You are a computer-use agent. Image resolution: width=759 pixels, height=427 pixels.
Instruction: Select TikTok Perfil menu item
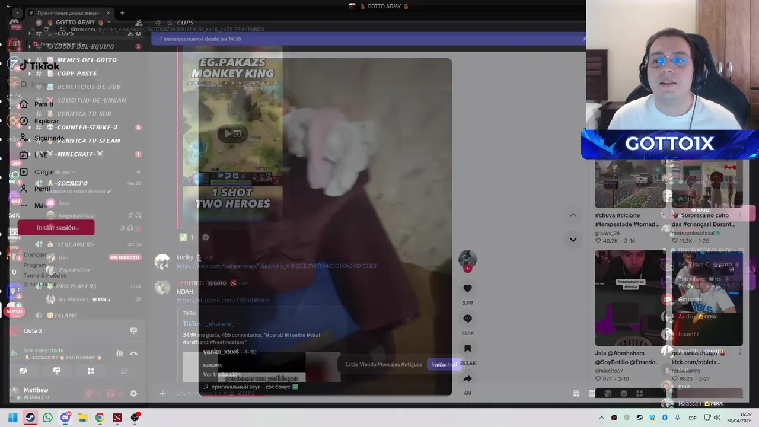pyautogui.click(x=34, y=189)
